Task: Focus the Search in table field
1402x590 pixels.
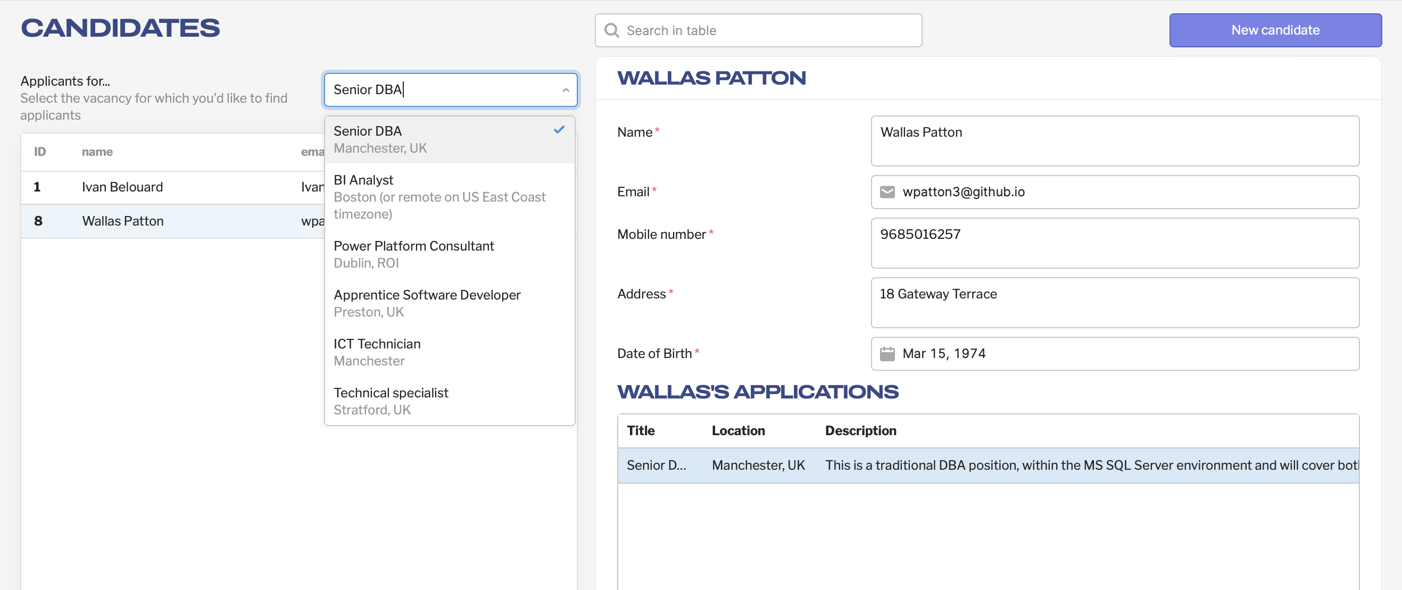Action: (767, 30)
